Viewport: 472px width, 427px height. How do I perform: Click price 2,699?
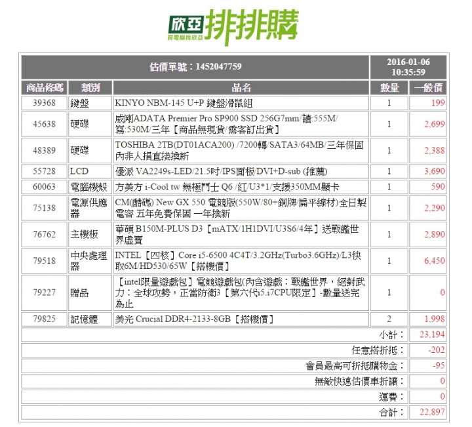pos(435,124)
